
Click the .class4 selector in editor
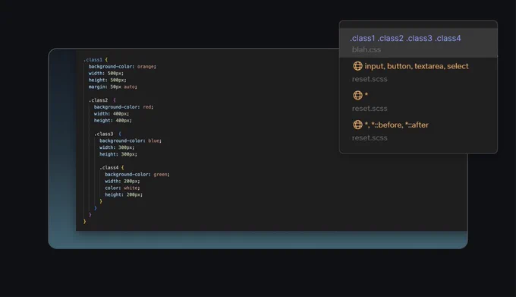(109, 168)
